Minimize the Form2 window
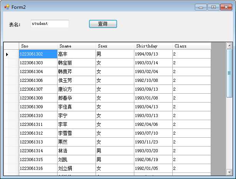 tap(201, 7)
